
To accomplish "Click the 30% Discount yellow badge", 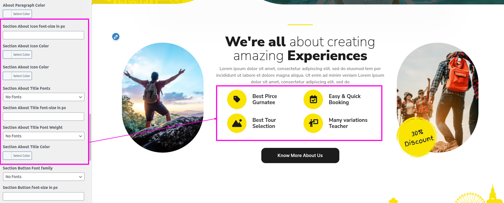I will point(417,137).
